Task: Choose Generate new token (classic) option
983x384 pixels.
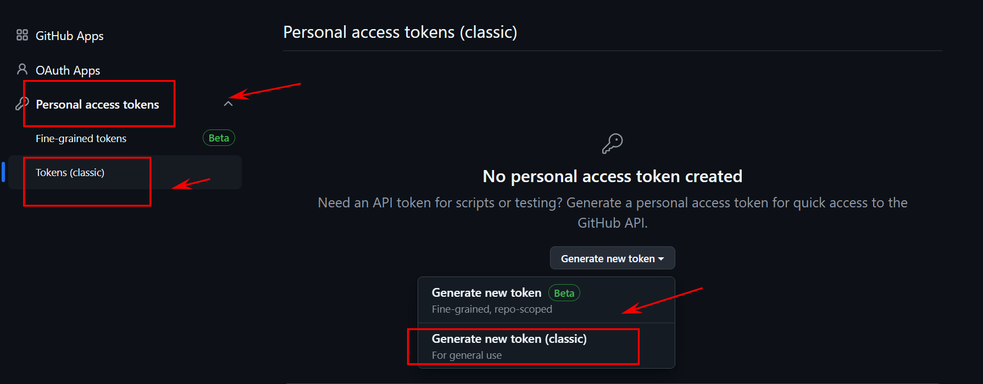Action: pos(546,346)
